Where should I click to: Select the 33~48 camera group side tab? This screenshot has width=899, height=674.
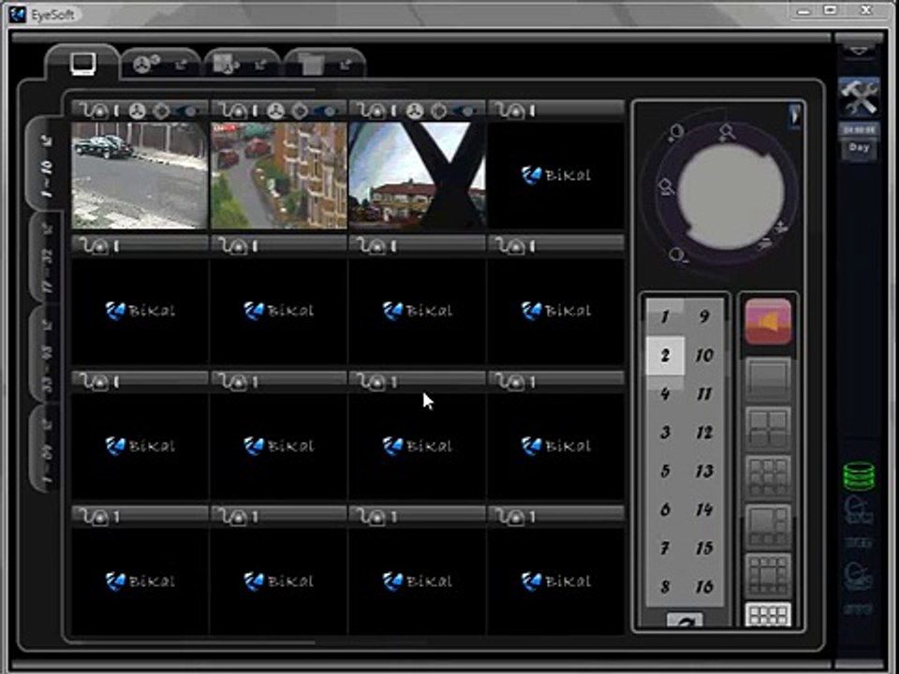[x=47, y=354]
